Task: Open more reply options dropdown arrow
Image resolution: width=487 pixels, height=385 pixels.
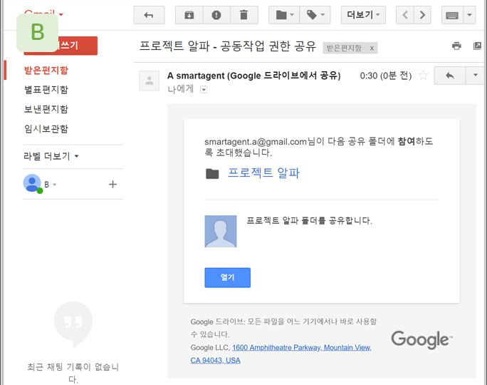Action: point(475,76)
